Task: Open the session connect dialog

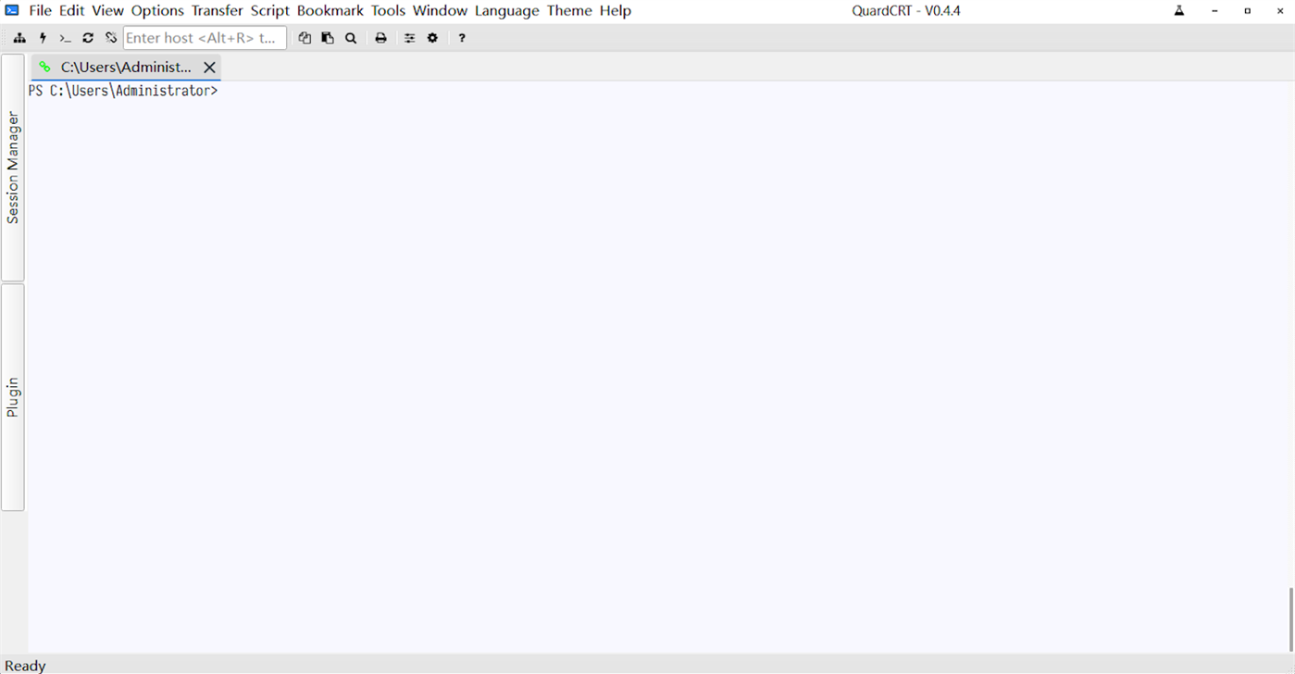Action: pos(19,37)
